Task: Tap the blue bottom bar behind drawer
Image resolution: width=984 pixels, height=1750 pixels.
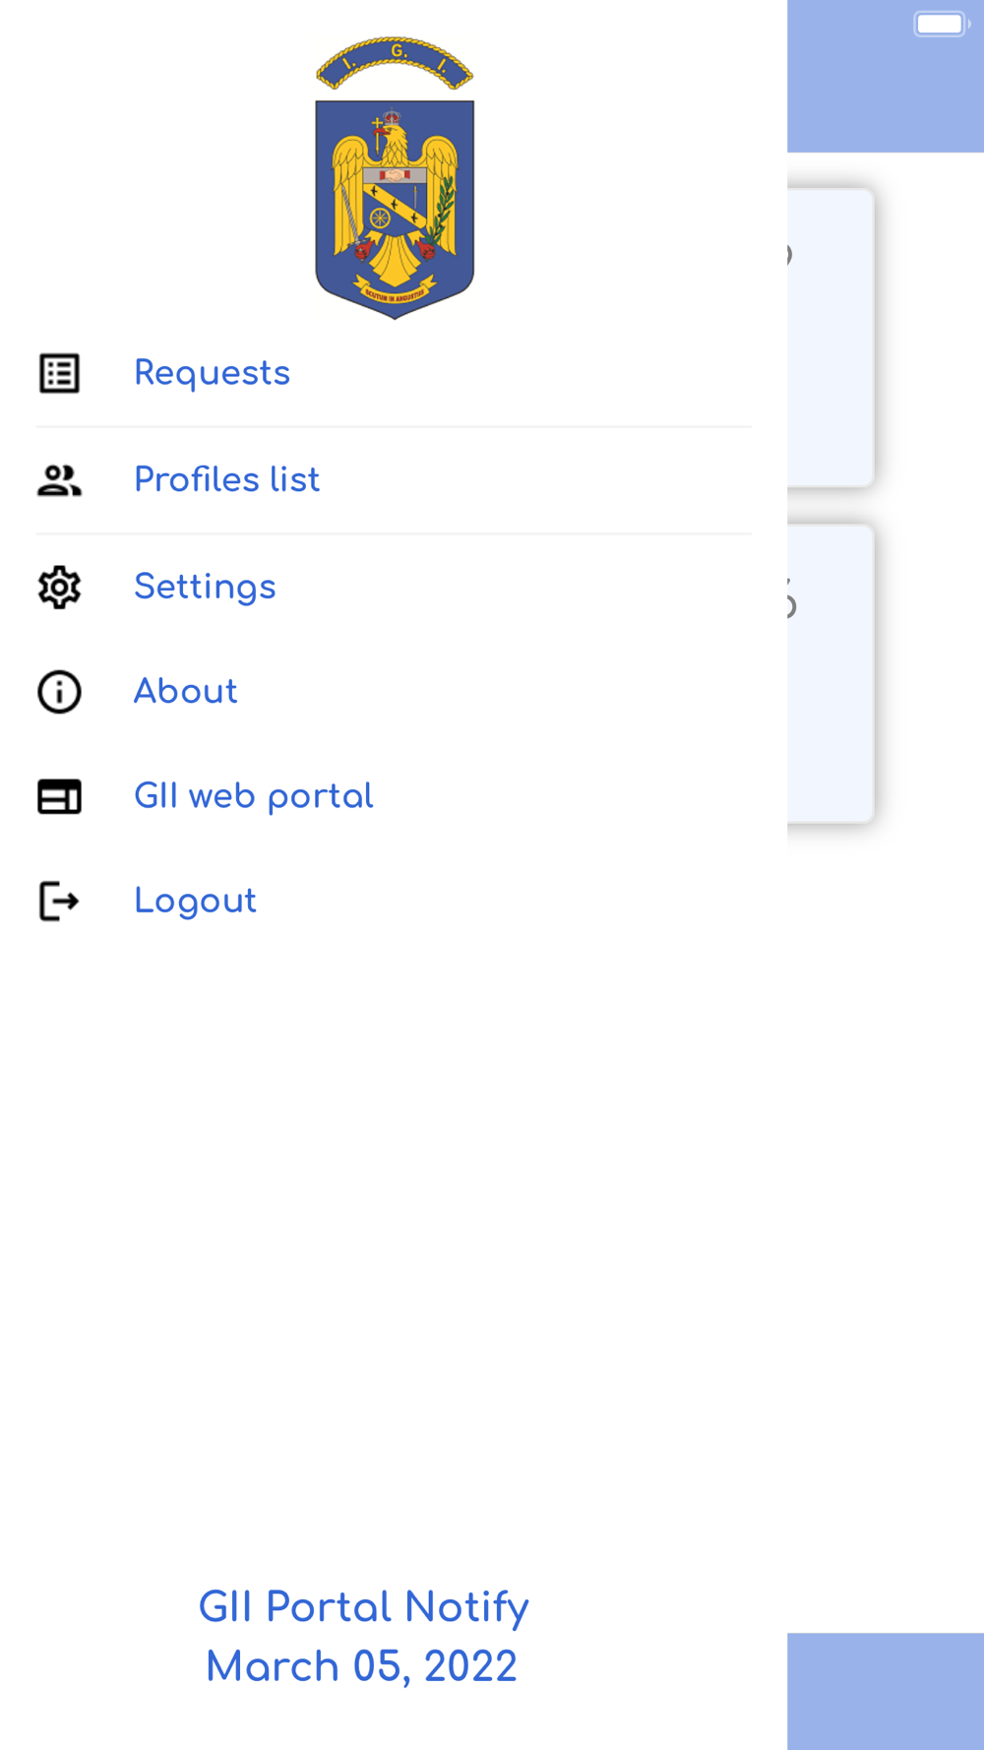Action: (x=885, y=1691)
